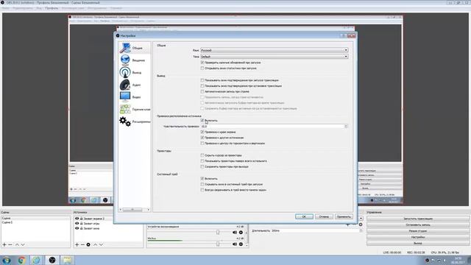Click Применить to apply settings
Screen dimensions: 471x265
(x=344, y=216)
